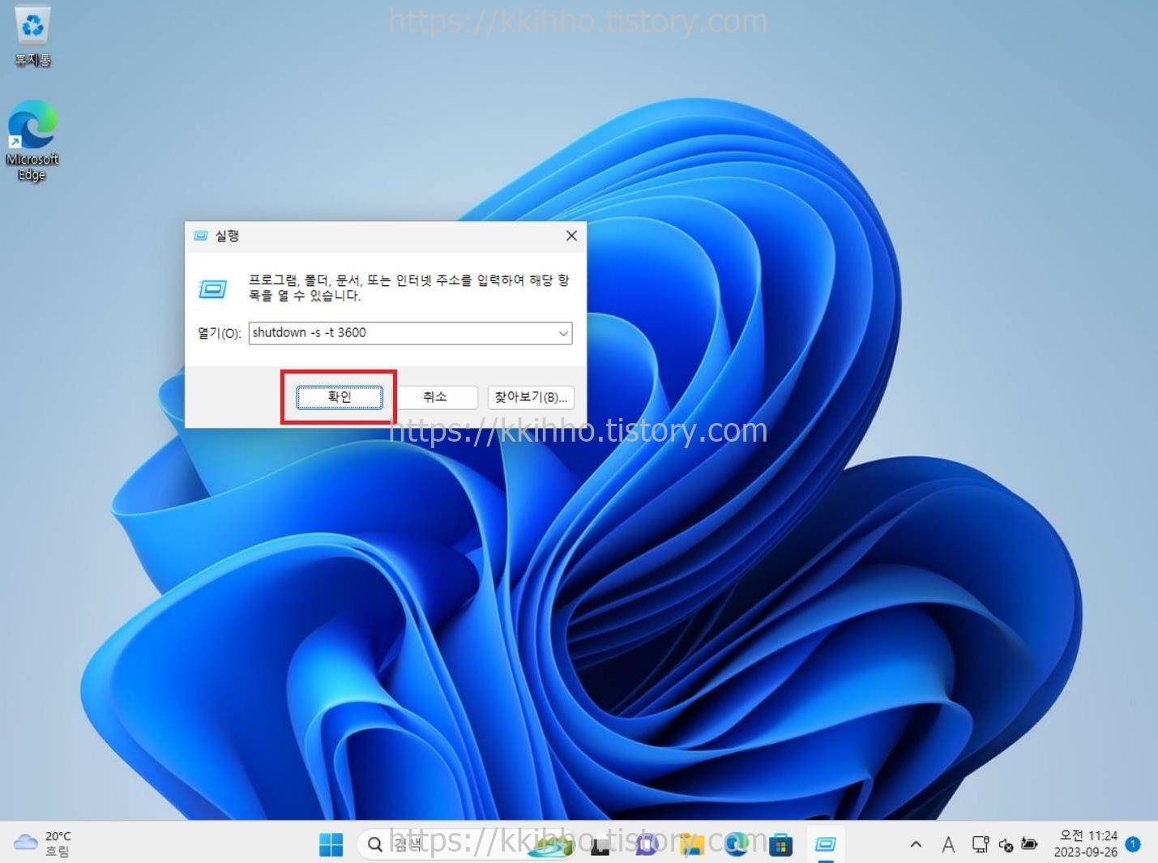Select the Microsoft Edge desktop shortcut
Screen dimensions: 1158x863
point(32,141)
